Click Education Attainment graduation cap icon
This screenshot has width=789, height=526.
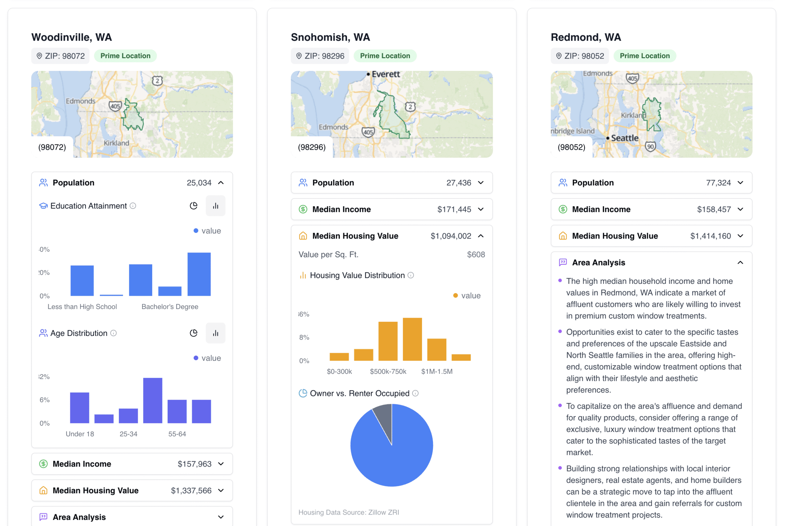[43, 206]
